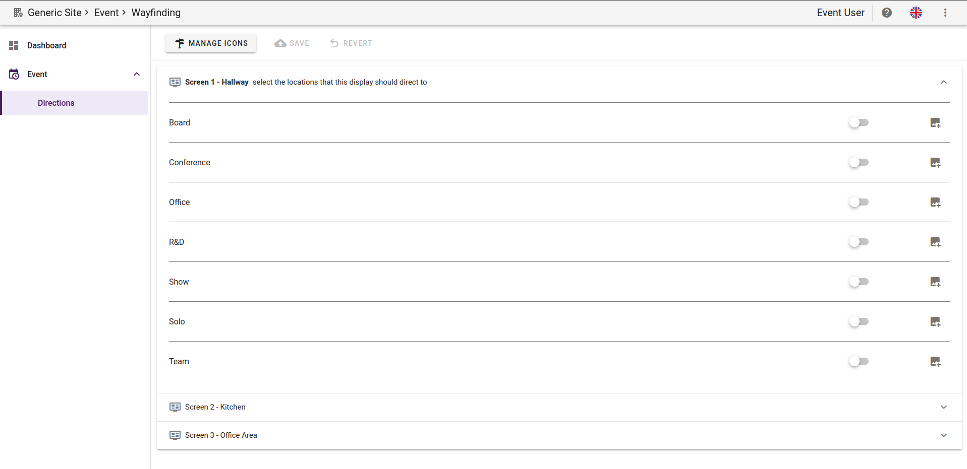Click the Revert button
Screen dimensions: 967x469
351,43
